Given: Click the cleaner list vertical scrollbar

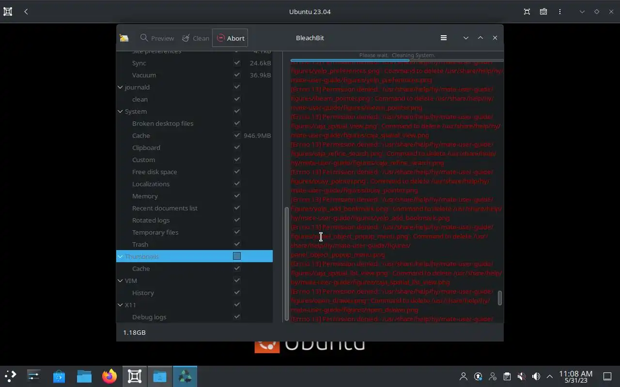Looking at the screenshot, I should [x=286, y=264].
